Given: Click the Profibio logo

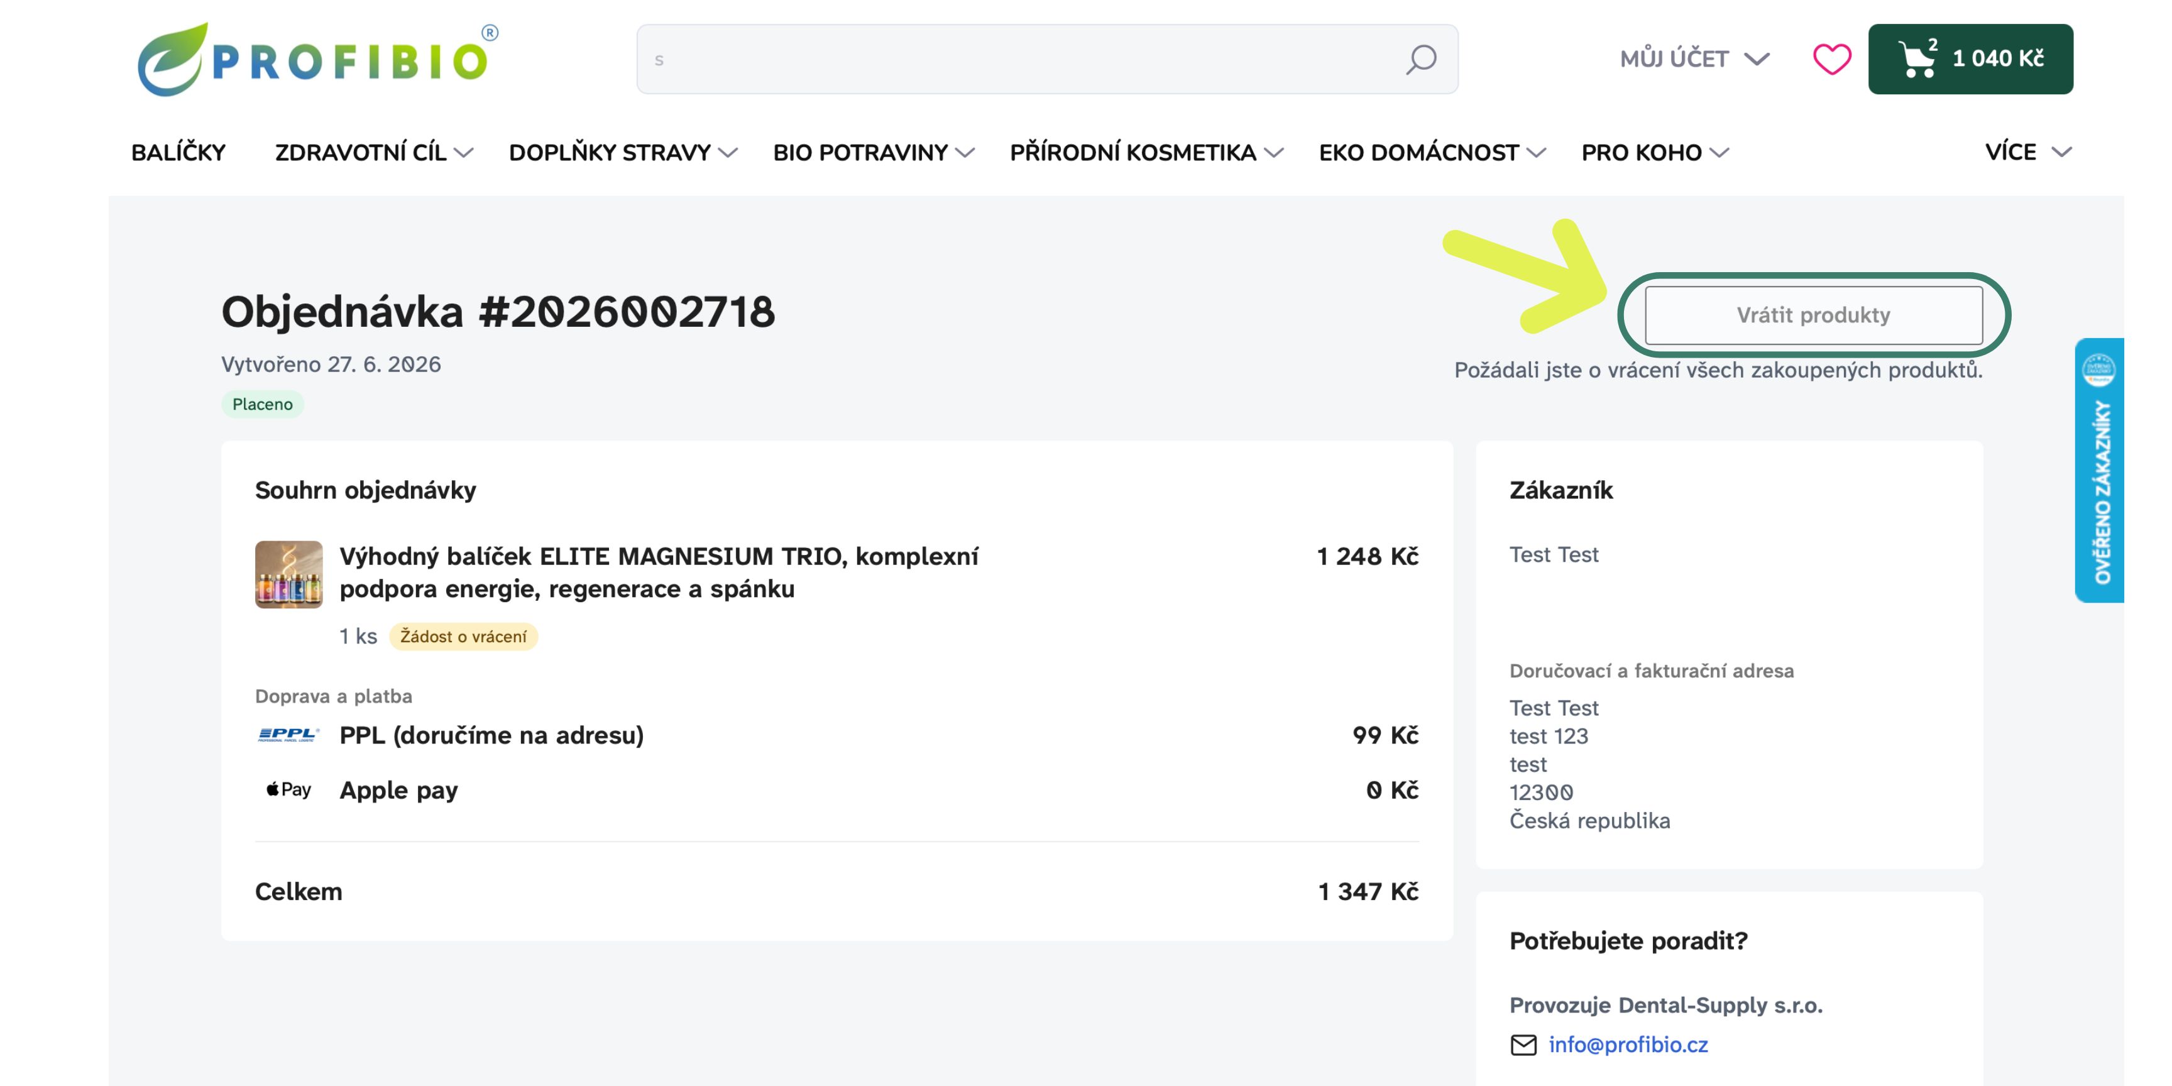Looking at the screenshot, I should 318,59.
